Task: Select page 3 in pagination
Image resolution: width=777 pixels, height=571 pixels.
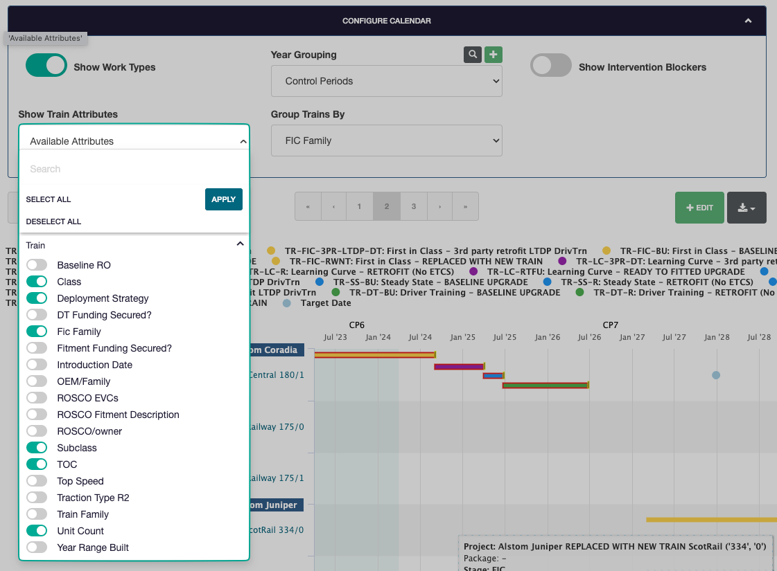Action: 414,207
